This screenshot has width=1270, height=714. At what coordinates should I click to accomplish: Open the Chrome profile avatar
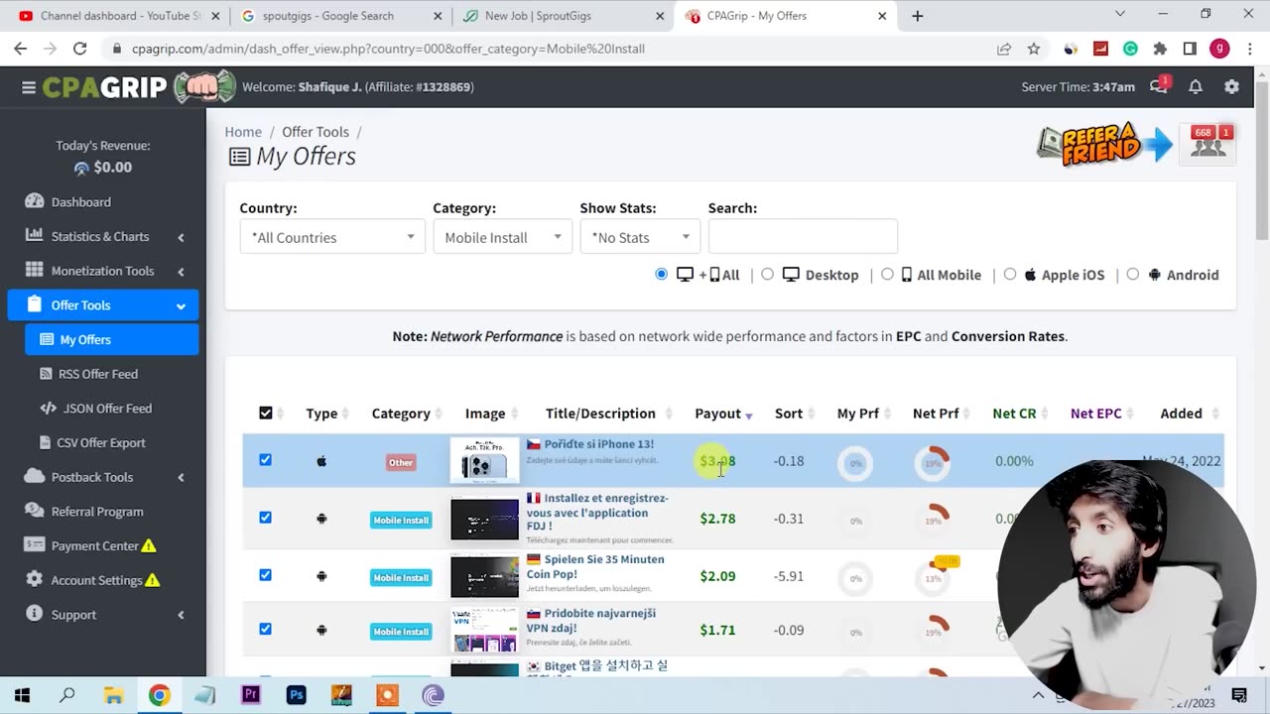pos(1219,49)
